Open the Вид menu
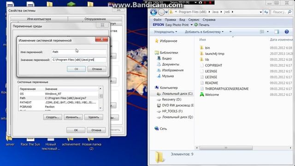 pyautogui.click(x=182, y=19)
